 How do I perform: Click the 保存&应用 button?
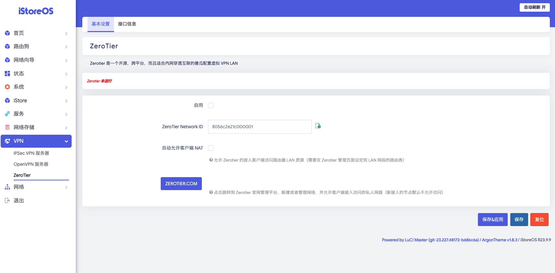click(492, 220)
